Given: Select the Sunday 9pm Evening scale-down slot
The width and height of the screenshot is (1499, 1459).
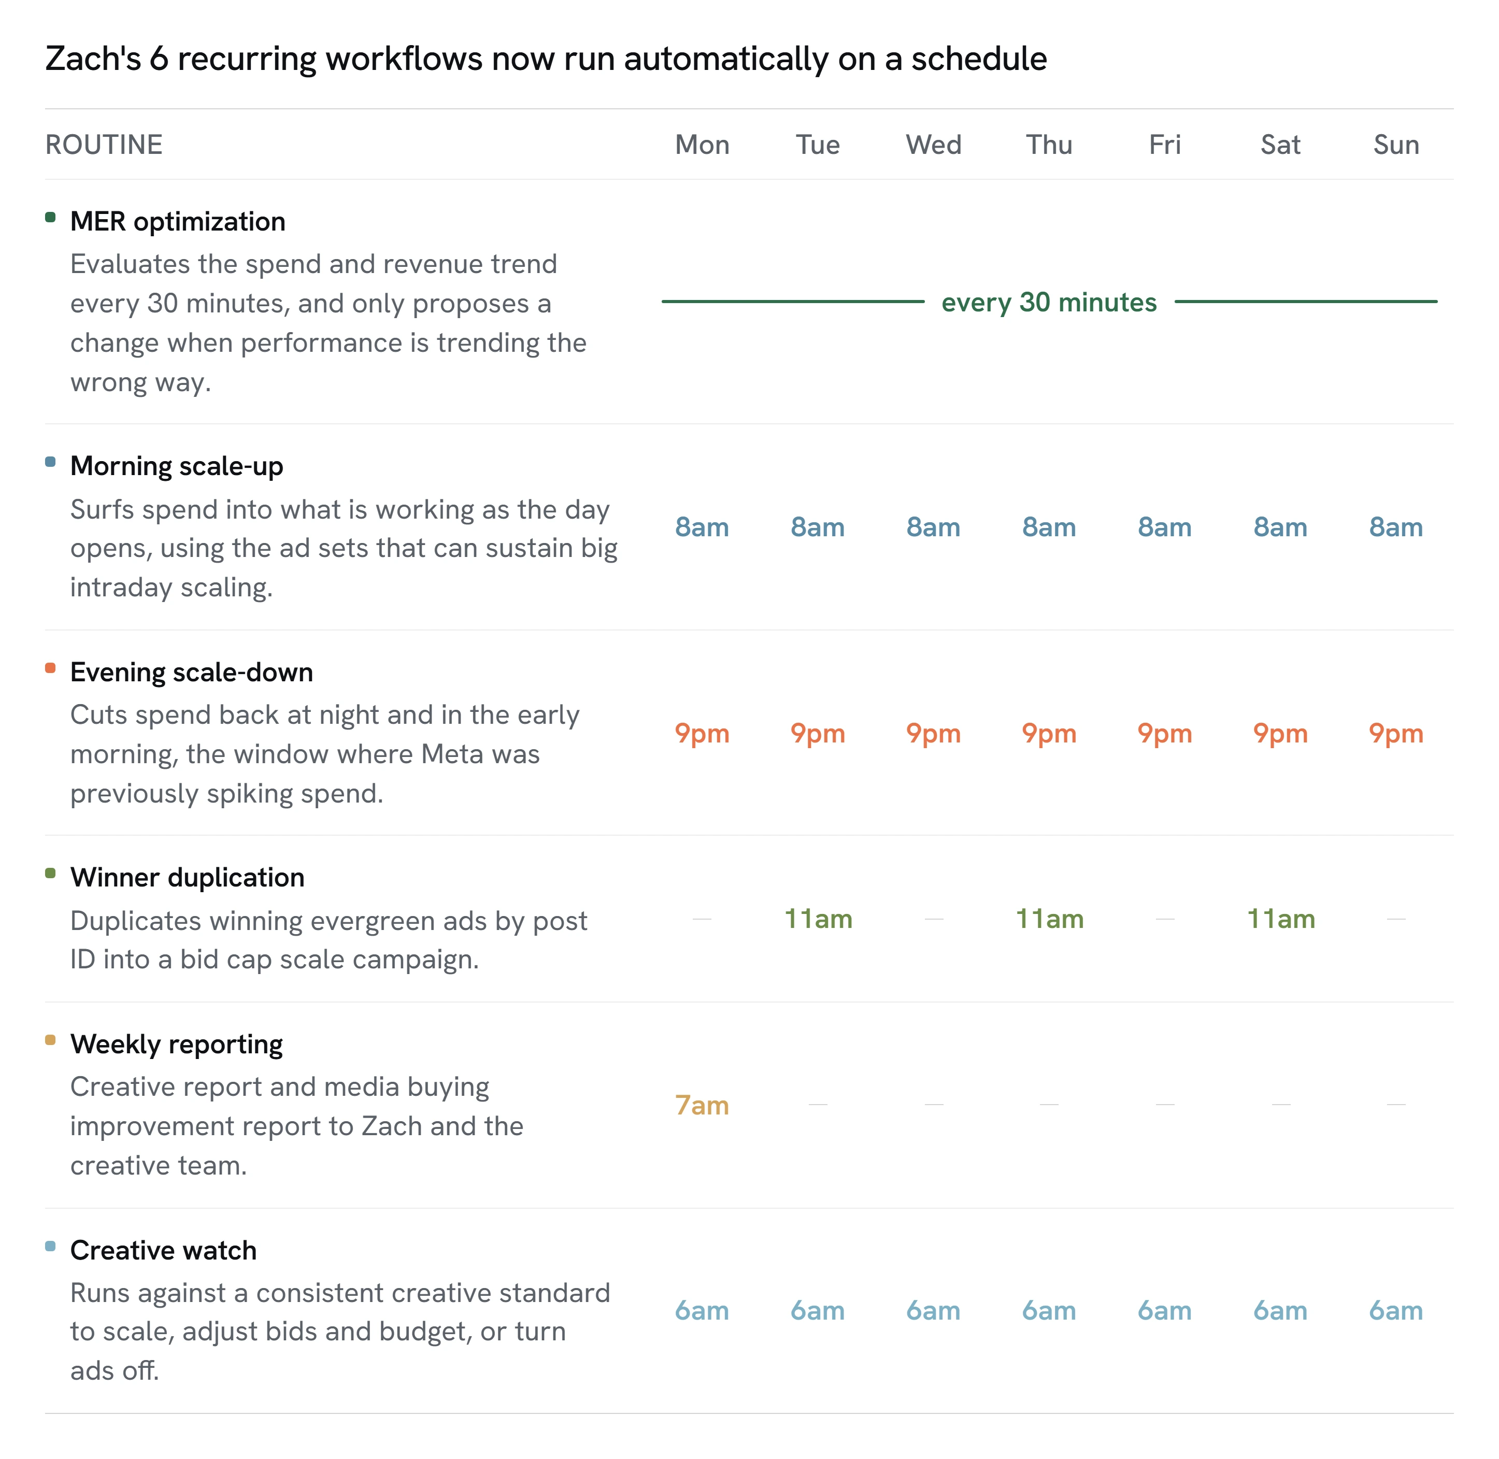Looking at the screenshot, I should 1395,734.
